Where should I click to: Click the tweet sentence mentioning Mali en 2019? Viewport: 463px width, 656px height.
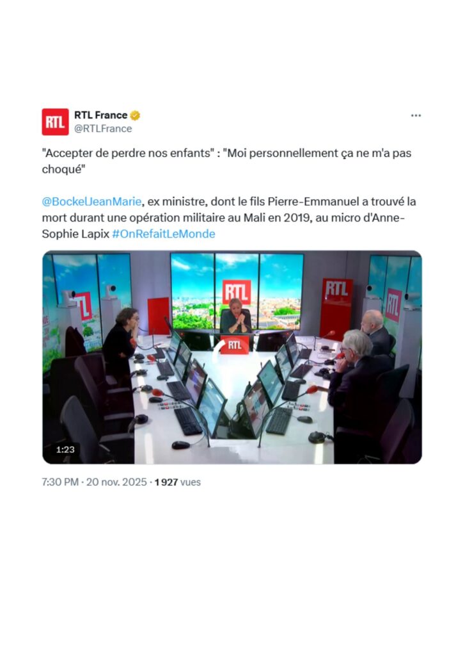click(229, 218)
